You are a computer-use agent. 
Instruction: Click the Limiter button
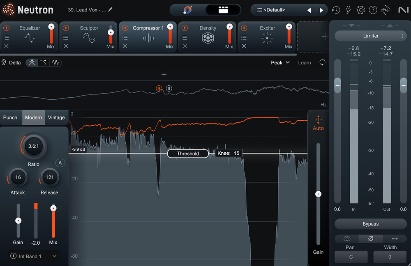[x=371, y=36]
